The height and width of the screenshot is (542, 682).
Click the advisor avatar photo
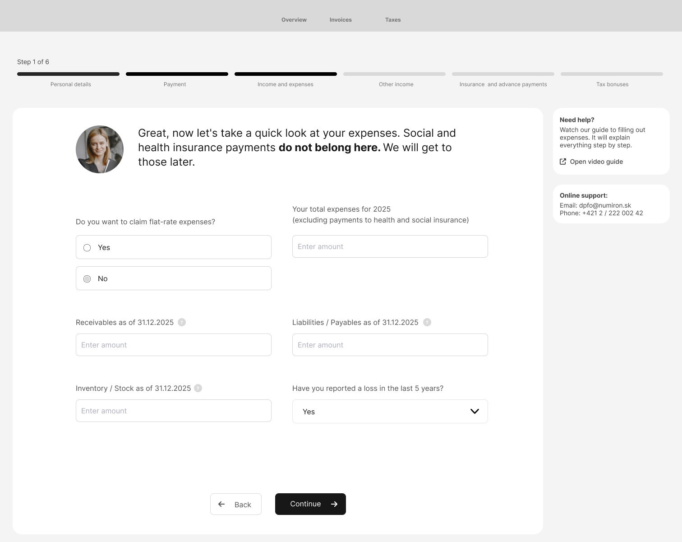pyautogui.click(x=100, y=149)
